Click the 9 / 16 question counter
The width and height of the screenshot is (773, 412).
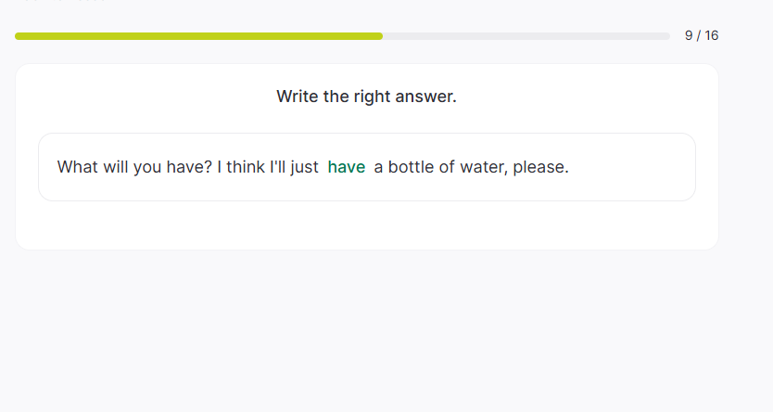702,36
